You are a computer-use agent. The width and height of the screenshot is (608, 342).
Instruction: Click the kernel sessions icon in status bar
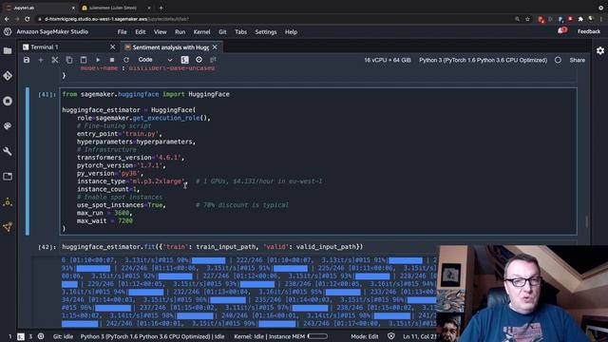pyautogui.click(x=40, y=336)
